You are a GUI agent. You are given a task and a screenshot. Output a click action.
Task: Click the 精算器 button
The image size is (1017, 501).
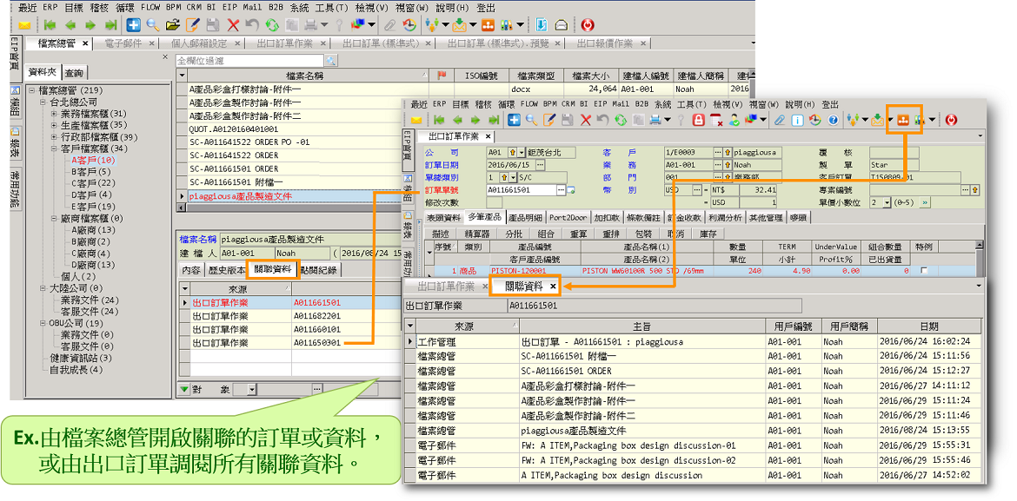[476, 234]
